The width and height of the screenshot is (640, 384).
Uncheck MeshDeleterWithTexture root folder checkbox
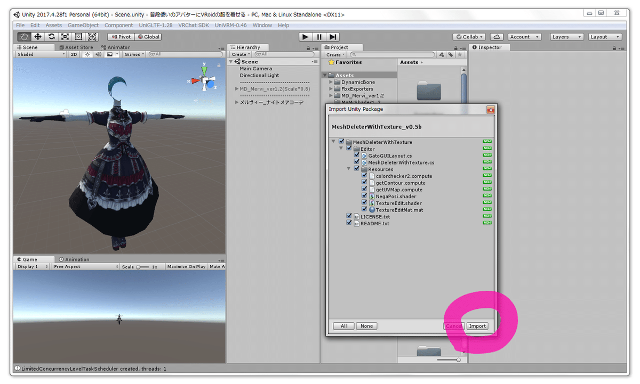341,142
